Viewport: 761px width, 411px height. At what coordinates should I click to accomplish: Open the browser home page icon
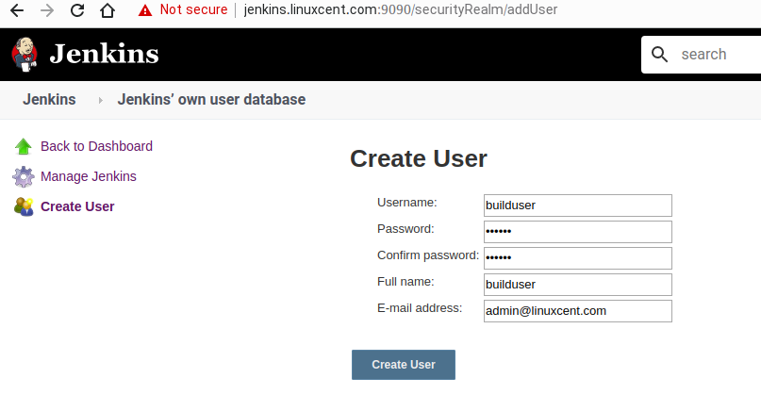click(108, 10)
